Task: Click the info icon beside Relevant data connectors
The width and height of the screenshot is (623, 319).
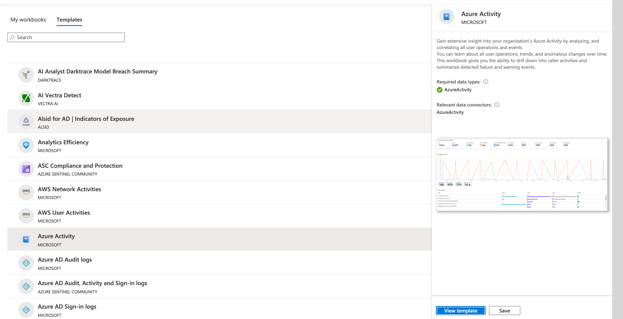Action: tap(497, 105)
